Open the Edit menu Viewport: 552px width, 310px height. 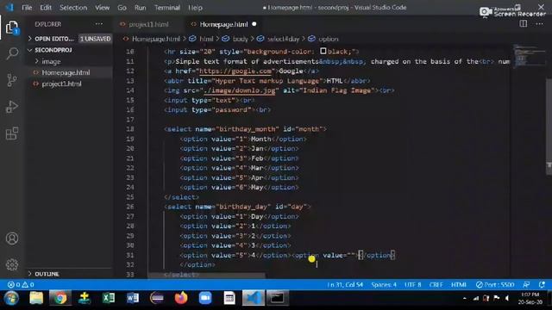coord(46,8)
